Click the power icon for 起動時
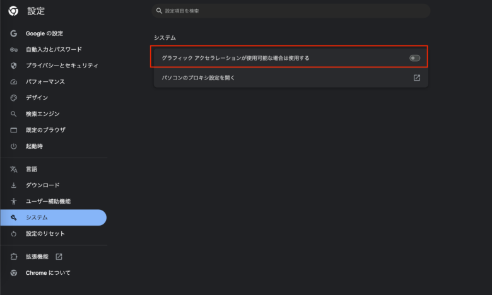 13,146
